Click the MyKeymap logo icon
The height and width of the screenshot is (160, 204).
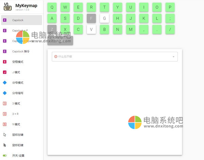pos(7,7)
